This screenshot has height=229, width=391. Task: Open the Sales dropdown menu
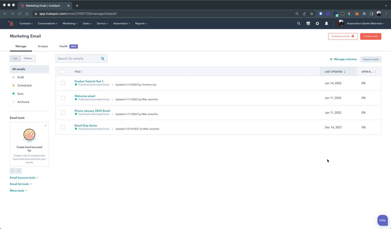[x=87, y=24]
